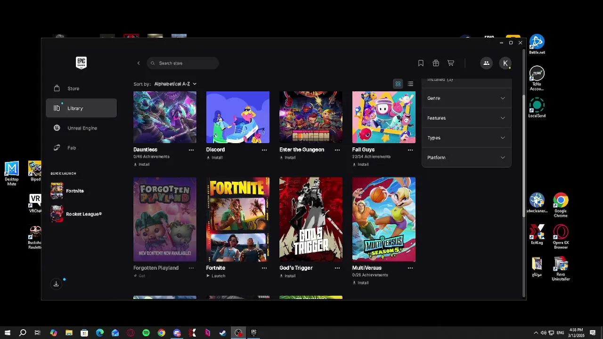Open the Windows Start menu
This screenshot has height=339, width=603.
coord(7,333)
